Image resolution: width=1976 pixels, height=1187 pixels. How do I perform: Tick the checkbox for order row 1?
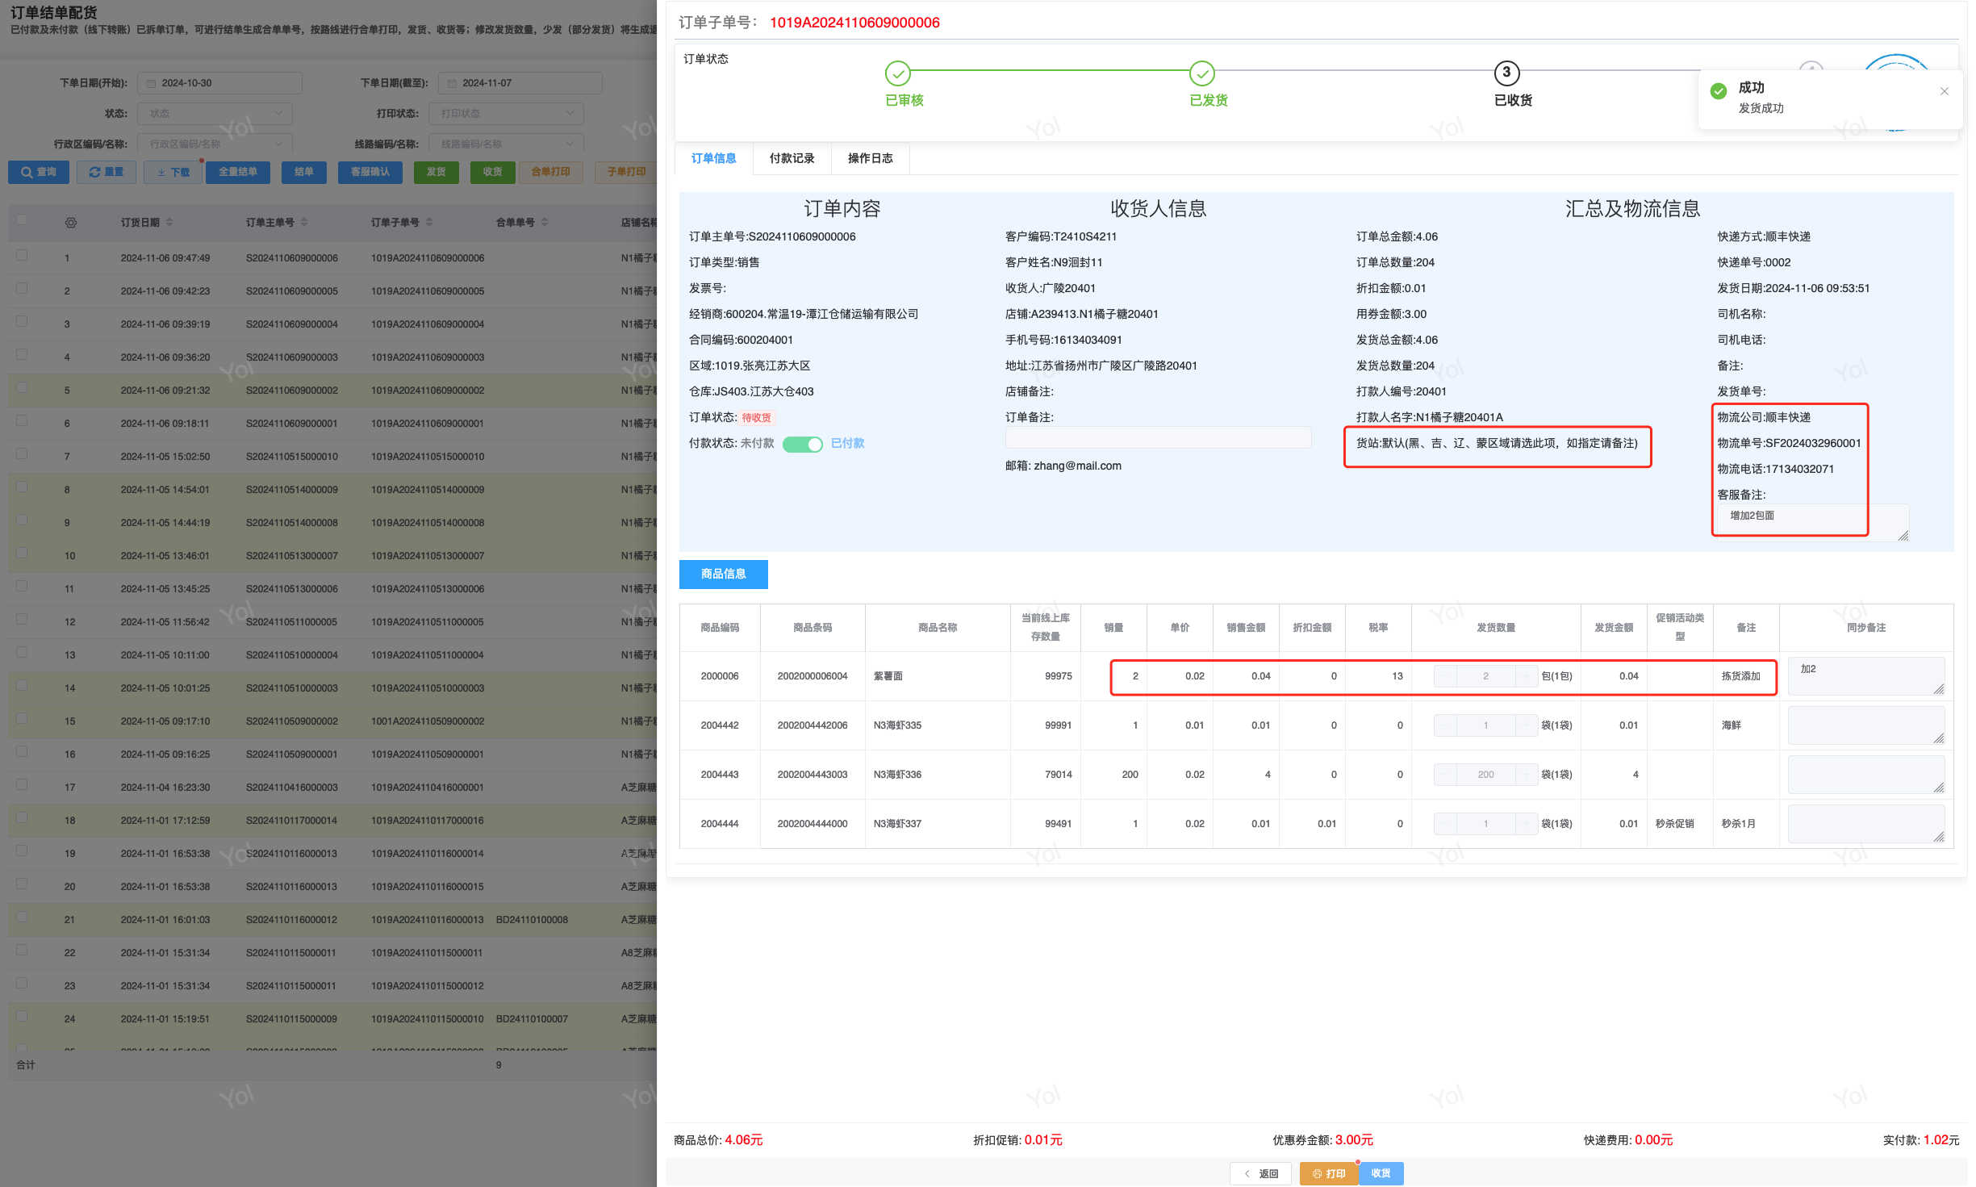(x=22, y=255)
